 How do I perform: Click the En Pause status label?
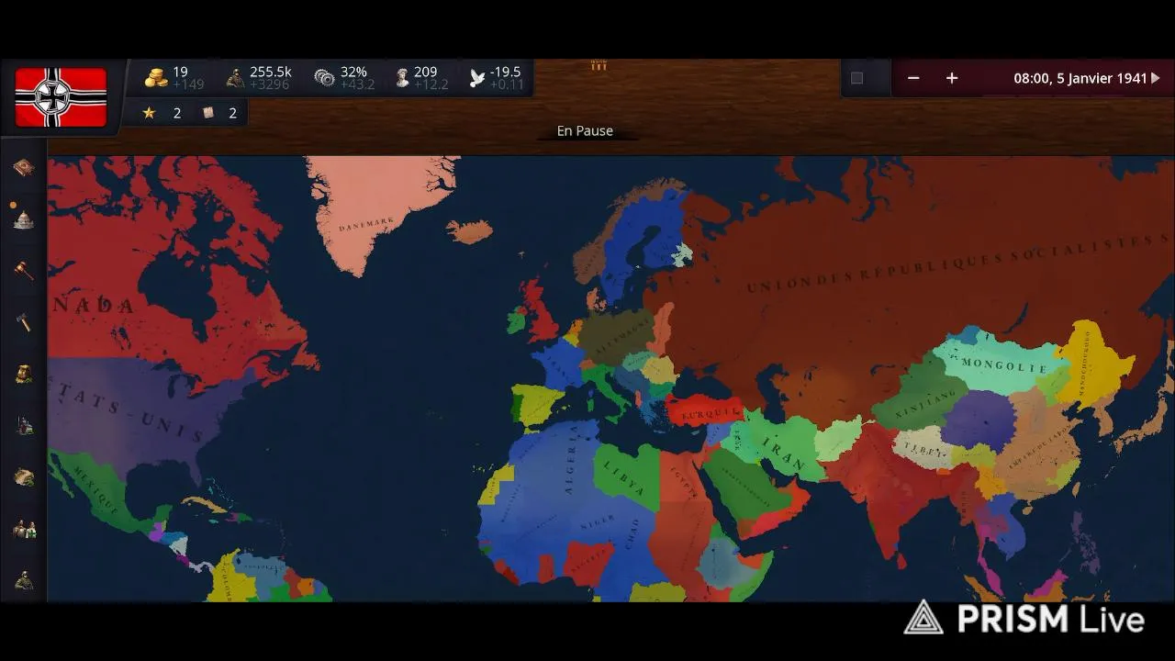585,130
